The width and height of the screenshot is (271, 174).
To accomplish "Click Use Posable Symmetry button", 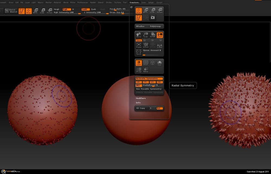I will (x=149, y=89).
